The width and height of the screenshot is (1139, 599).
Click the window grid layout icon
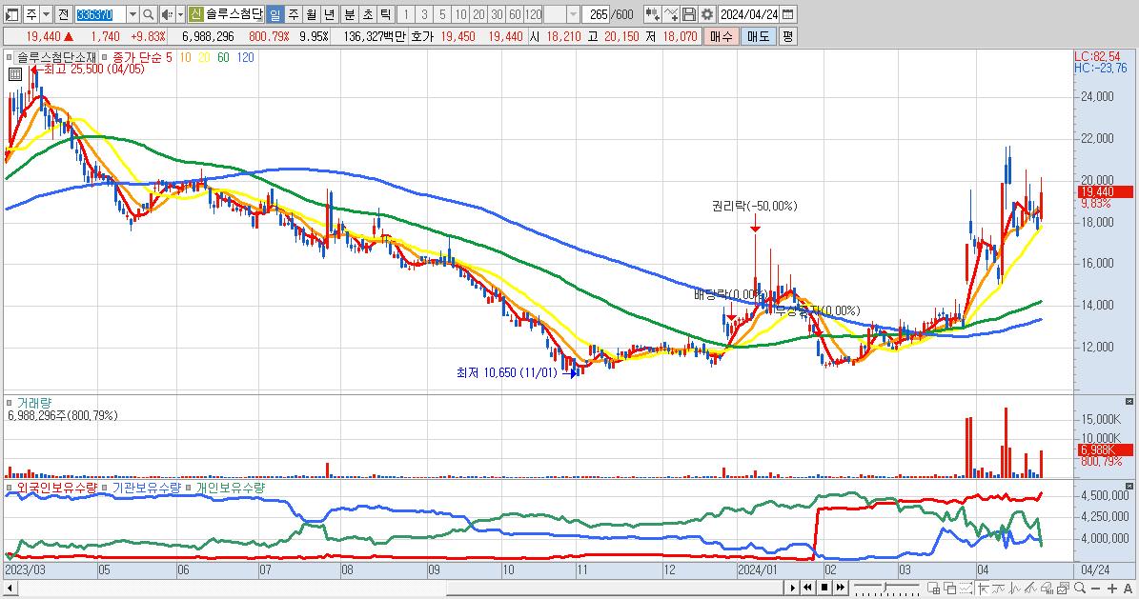click(934, 589)
